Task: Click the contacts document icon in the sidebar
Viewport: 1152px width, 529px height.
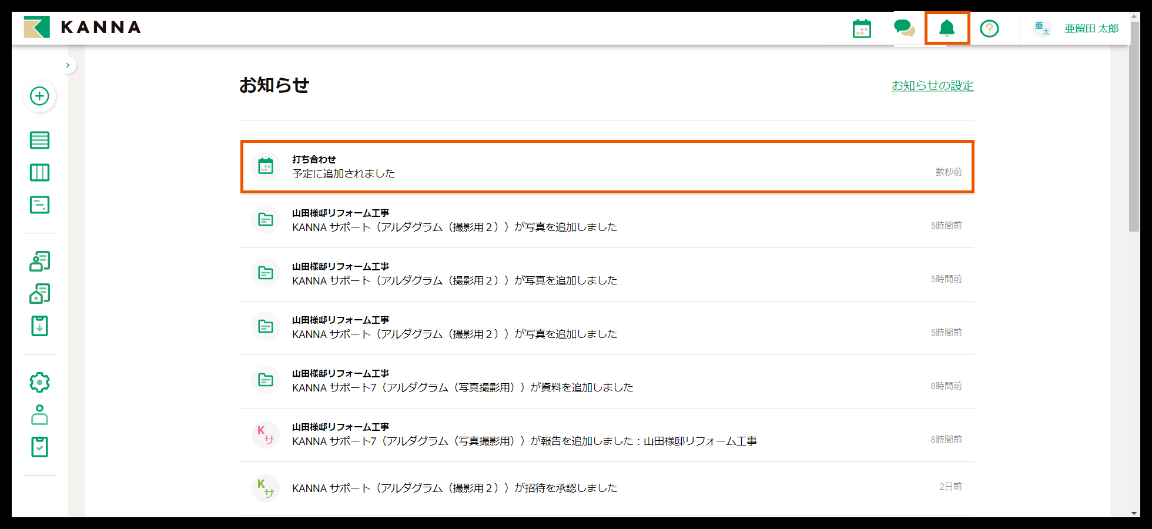Action: (39, 260)
